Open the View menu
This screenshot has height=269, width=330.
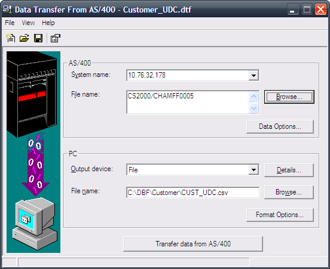coord(28,23)
